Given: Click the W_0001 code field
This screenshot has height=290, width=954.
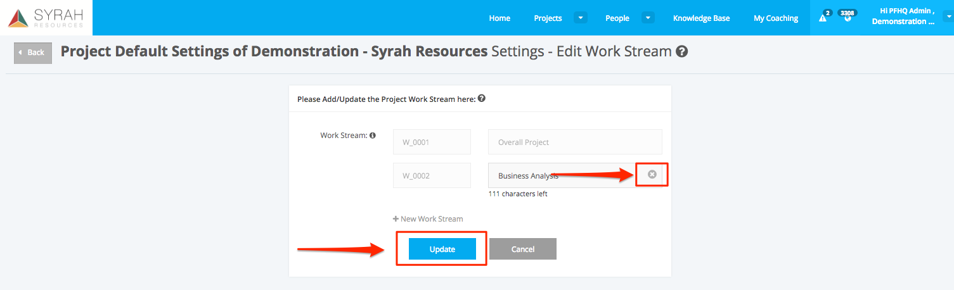Looking at the screenshot, I should [x=432, y=142].
